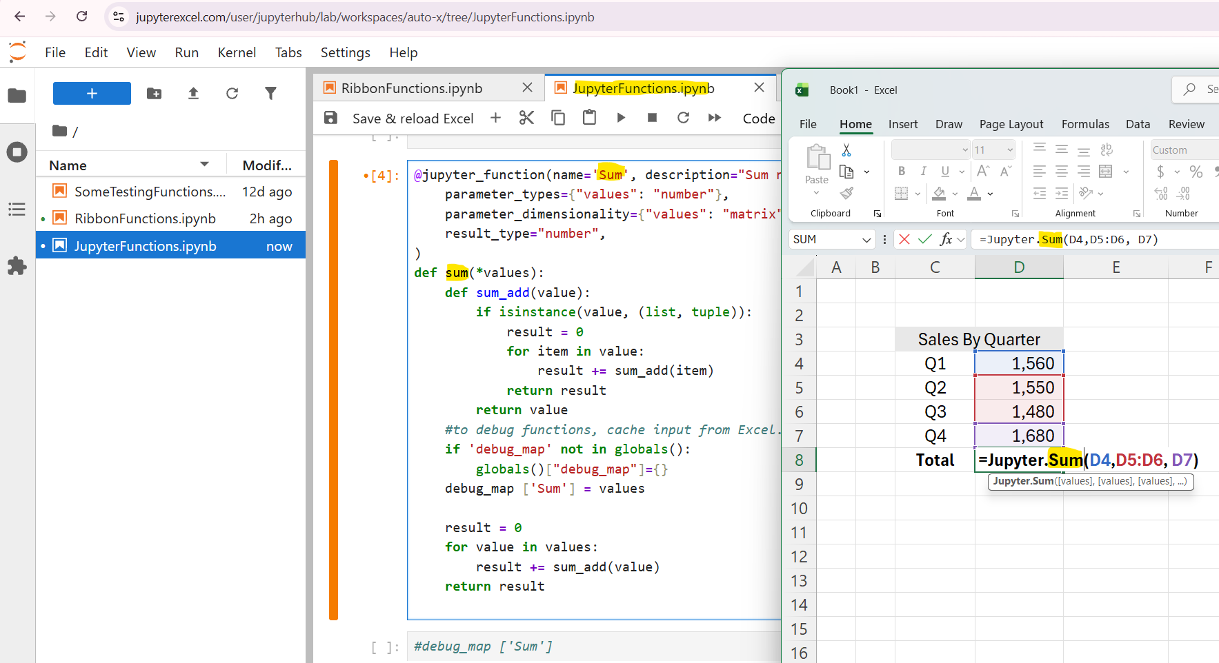Confirm formula entry with the checkmark

[925, 239]
